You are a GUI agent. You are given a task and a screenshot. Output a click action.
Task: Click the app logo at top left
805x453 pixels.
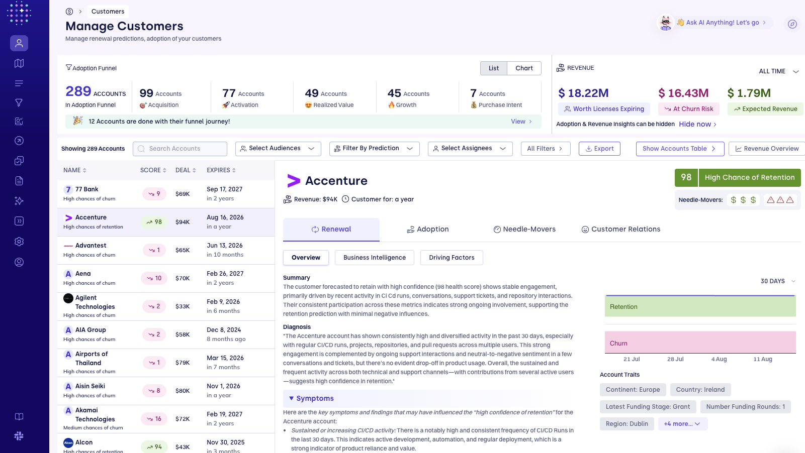tap(19, 13)
